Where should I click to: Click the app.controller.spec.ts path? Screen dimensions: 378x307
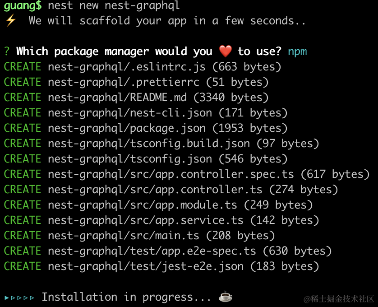171,174
